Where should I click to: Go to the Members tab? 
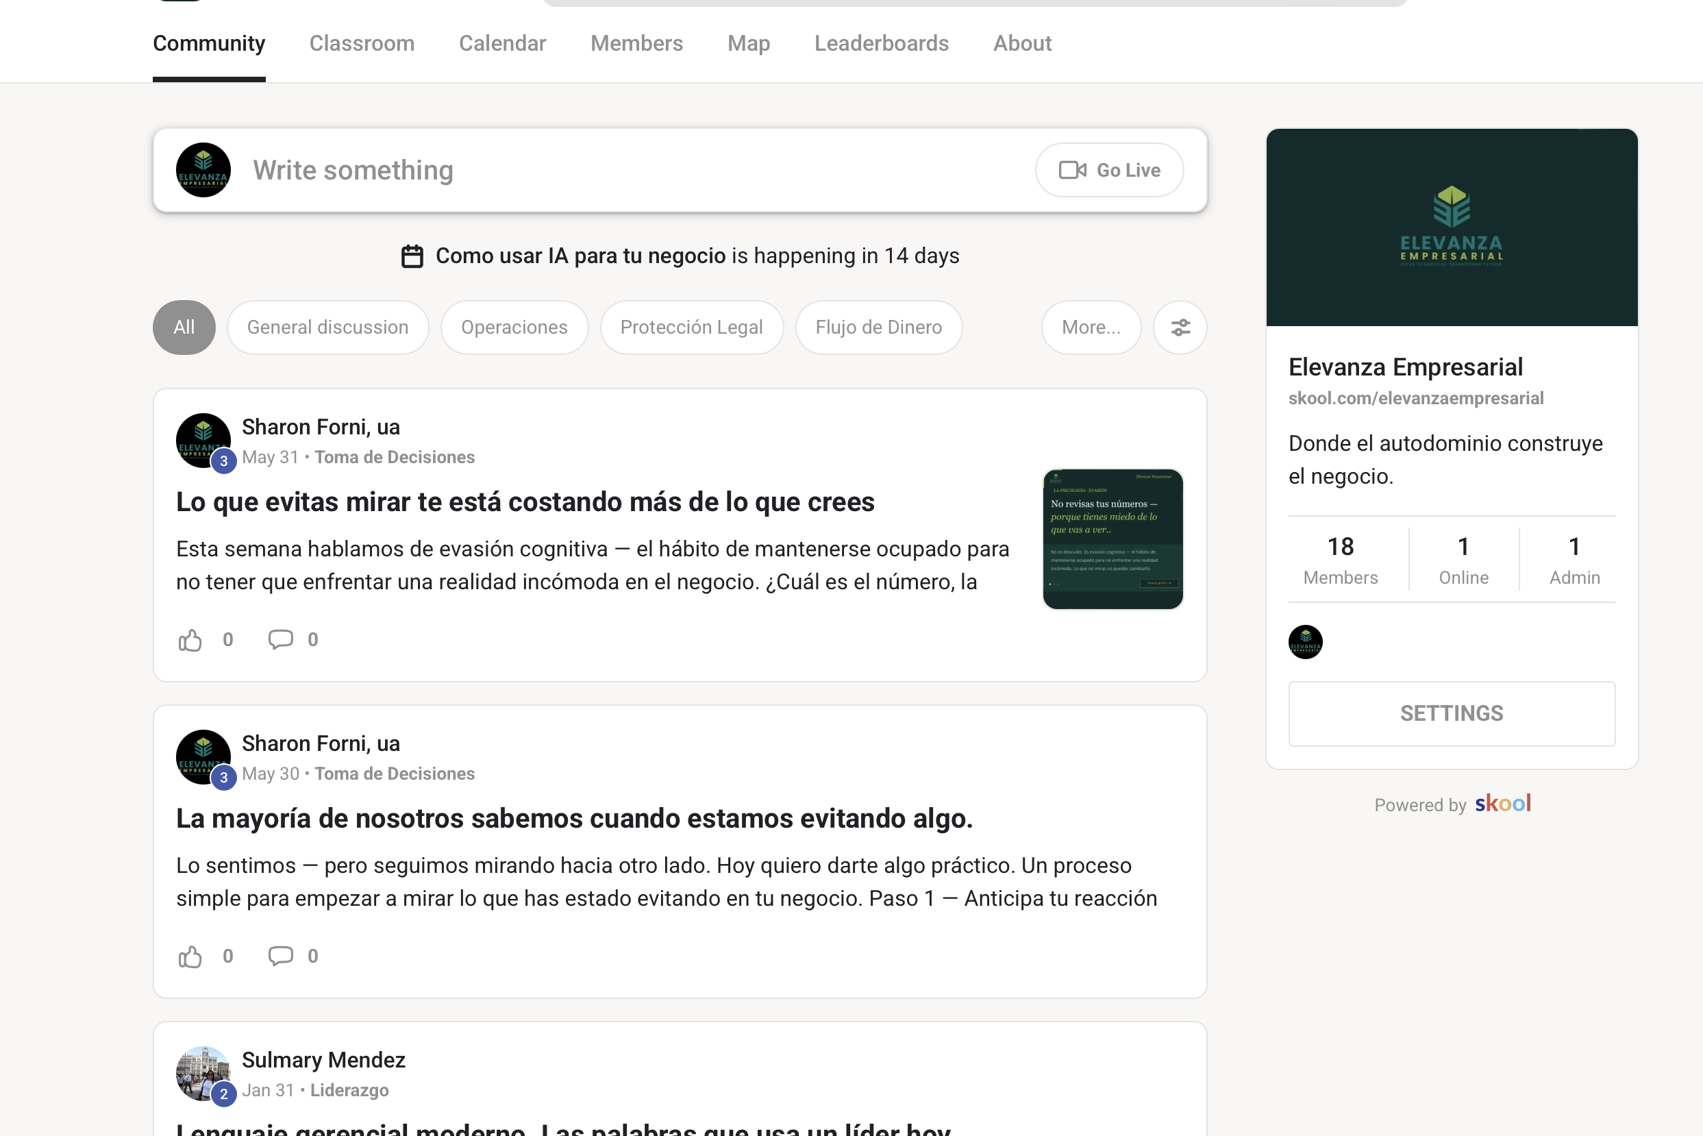636,43
